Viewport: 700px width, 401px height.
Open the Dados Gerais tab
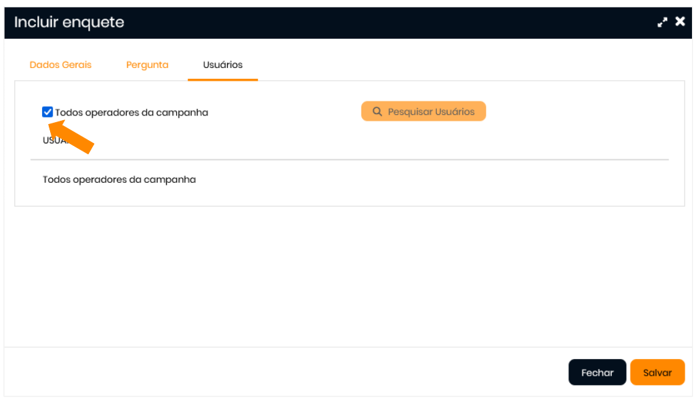[61, 65]
